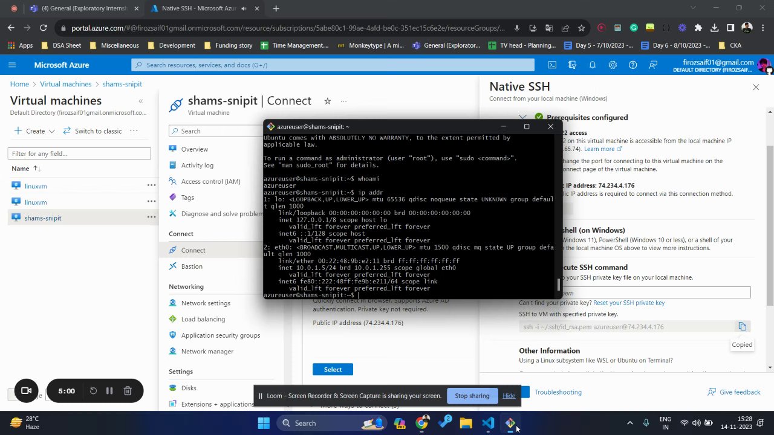Bookmark this page with the star icon

point(581,28)
